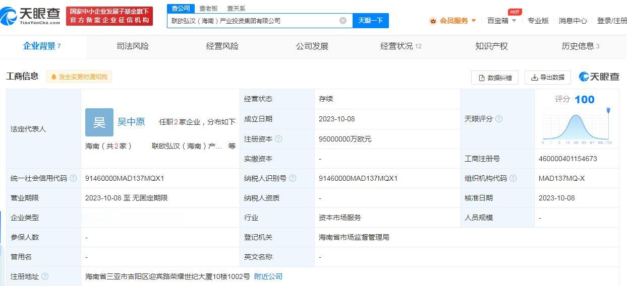Click the 资本市场服务 industry value
The width and height of the screenshot is (627, 286).
tap(340, 218)
